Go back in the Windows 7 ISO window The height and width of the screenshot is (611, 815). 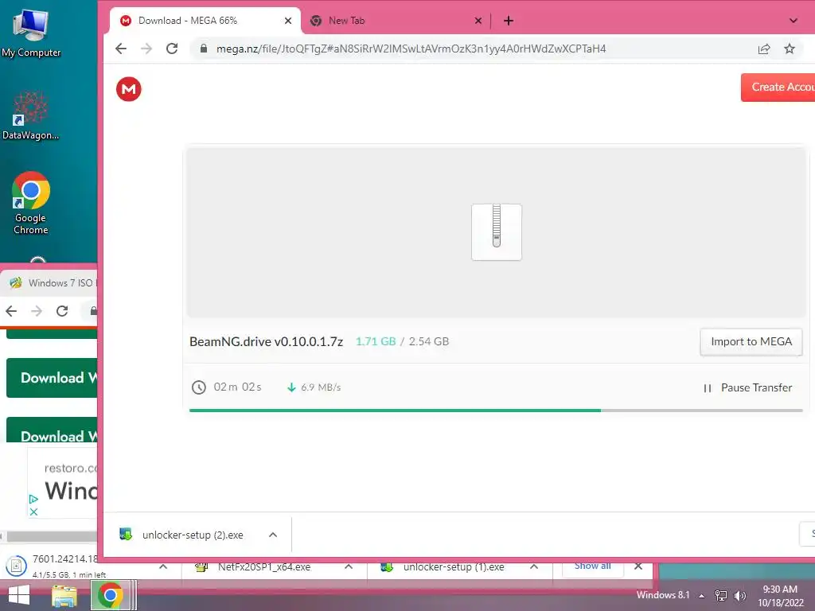pyautogui.click(x=11, y=311)
